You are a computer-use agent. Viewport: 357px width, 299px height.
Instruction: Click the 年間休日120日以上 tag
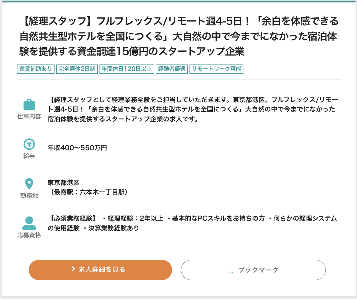point(127,69)
